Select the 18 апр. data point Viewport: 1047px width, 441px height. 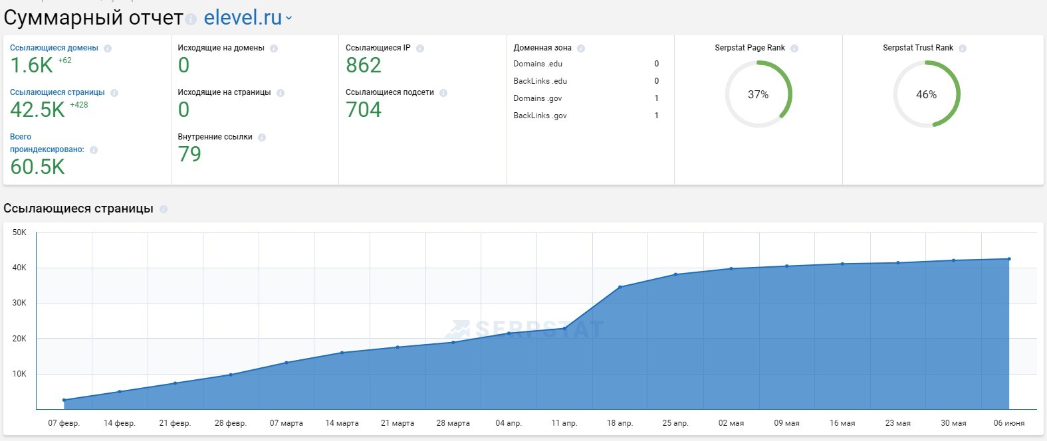[x=620, y=287]
